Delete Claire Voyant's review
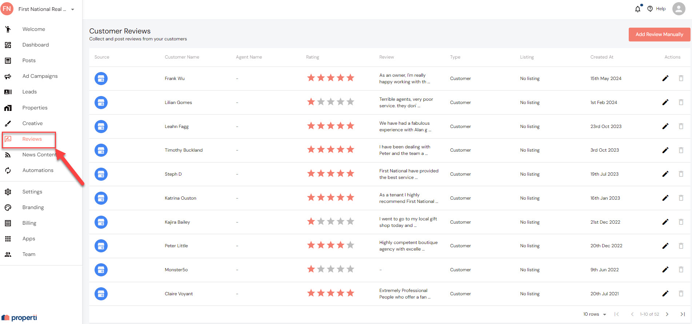This screenshot has width=692, height=324. (x=681, y=293)
